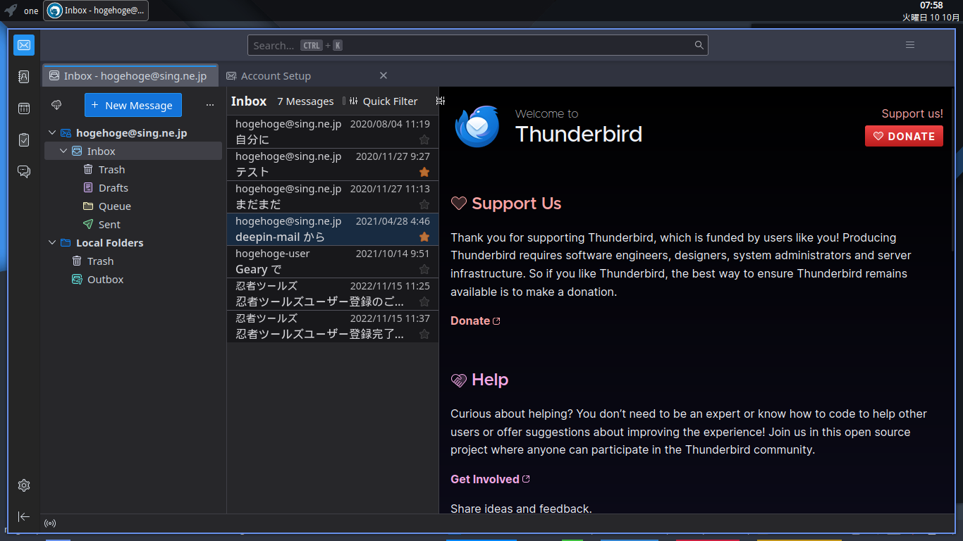Image resolution: width=963 pixels, height=541 pixels.
Task: Click the clock showing 07:58
Action: (x=931, y=6)
